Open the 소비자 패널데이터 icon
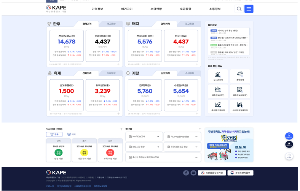Viewport: 300px width, 191px height. 240,106
